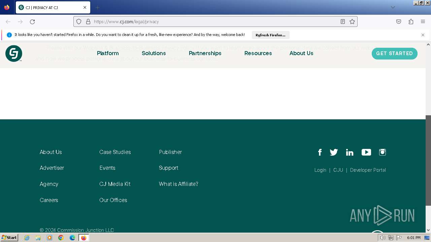Viewport: 431px width, 242px height.
Task: Open Partnerships navigation menu
Action: click(205, 53)
